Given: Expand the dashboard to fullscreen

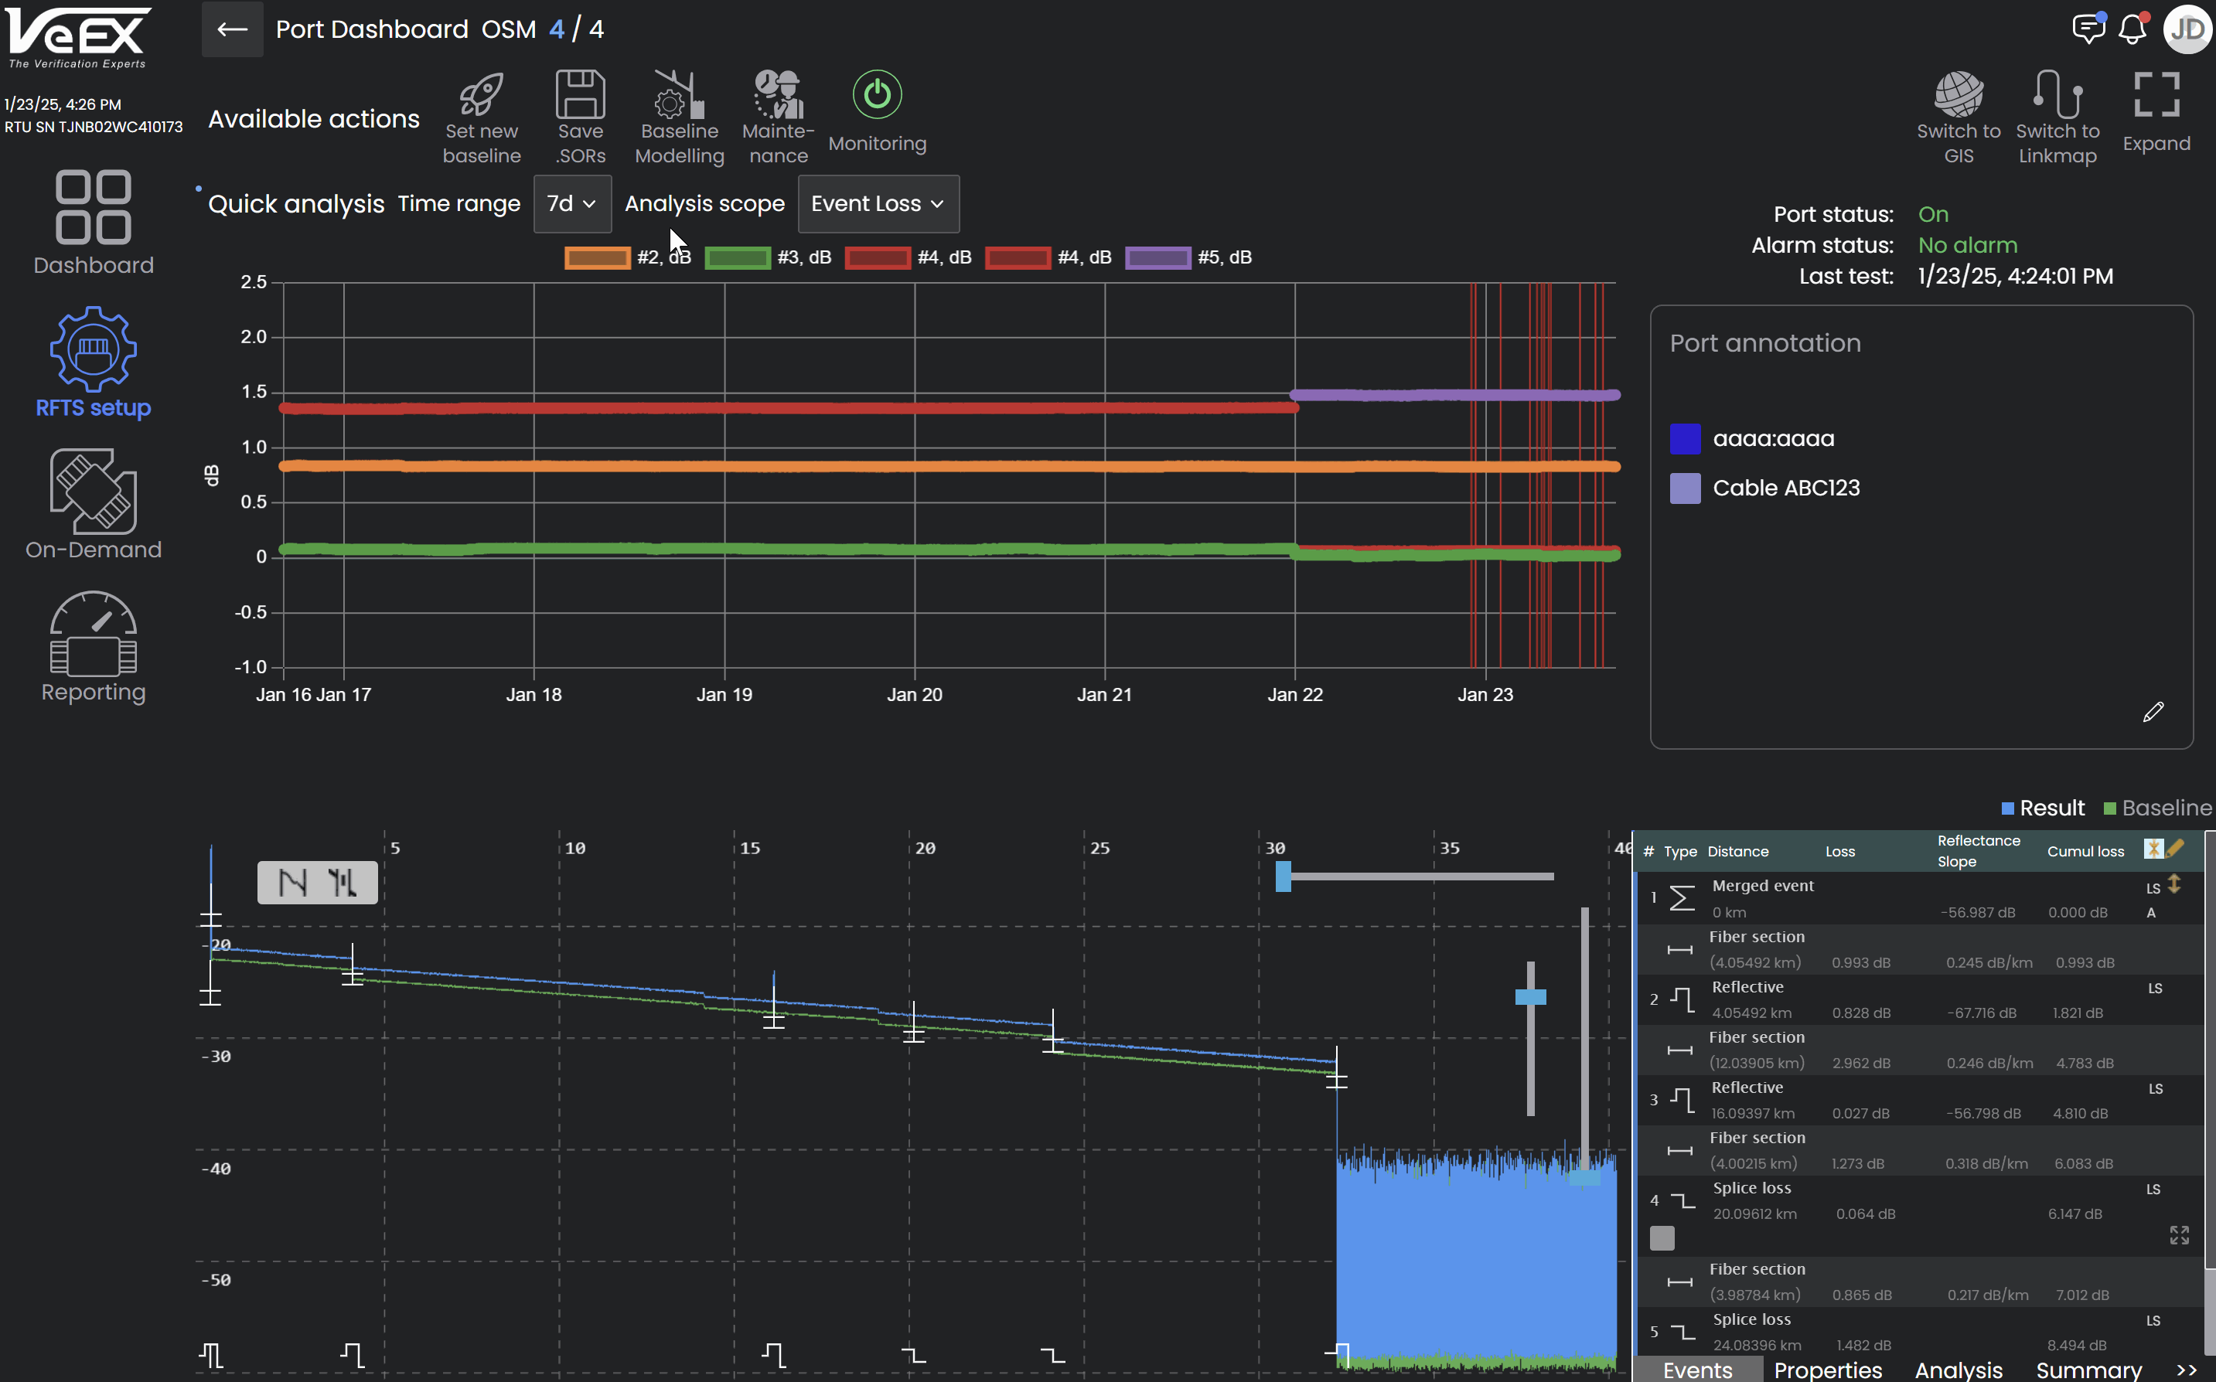Looking at the screenshot, I should tap(2156, 95).
